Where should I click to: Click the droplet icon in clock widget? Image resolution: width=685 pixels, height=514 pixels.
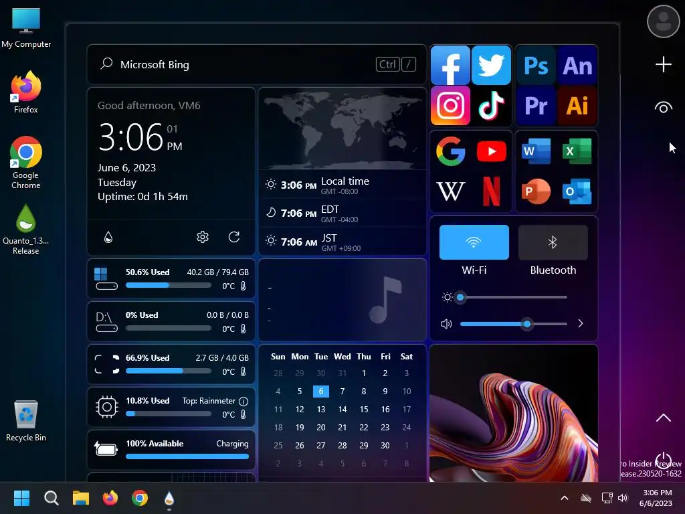coord(108,237)
